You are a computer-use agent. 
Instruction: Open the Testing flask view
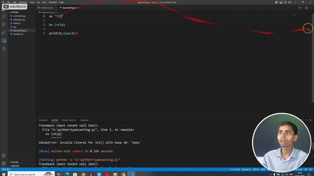point(4,48)
